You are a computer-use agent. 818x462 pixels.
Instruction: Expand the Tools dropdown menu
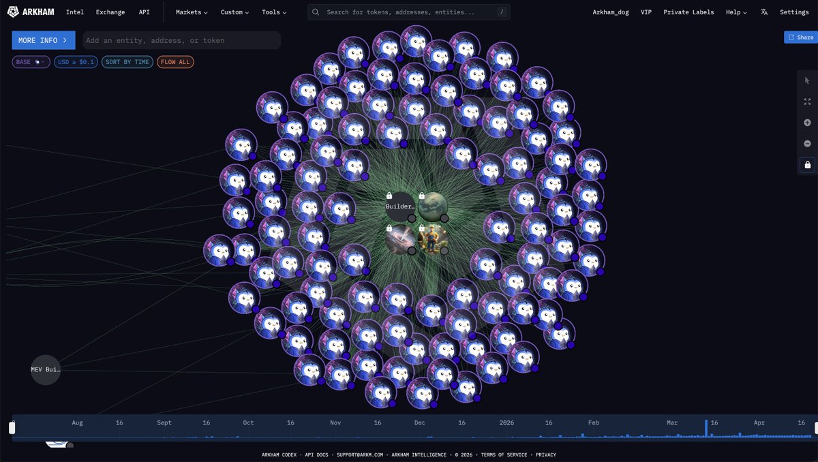[274, 12]
